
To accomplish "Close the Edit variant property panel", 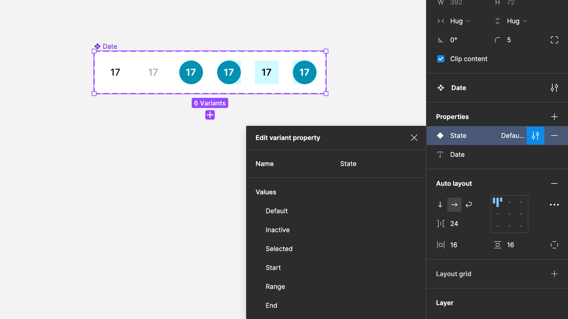I will point(414,138).
